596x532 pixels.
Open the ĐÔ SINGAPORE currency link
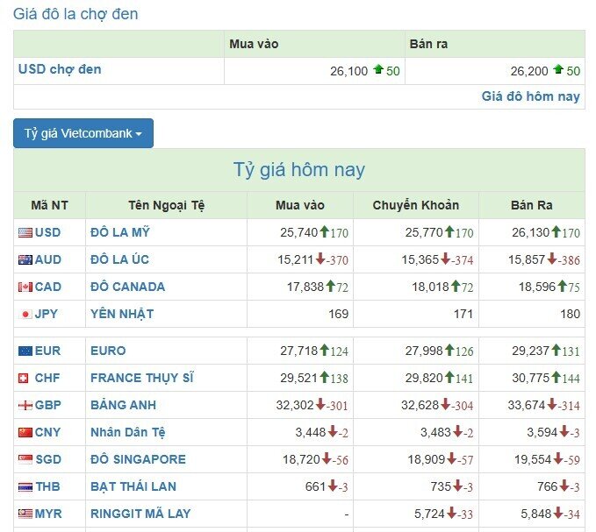coord(138,459)
